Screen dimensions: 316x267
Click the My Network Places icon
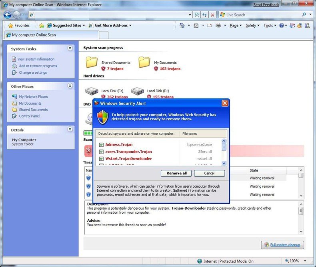coord(14,96)
